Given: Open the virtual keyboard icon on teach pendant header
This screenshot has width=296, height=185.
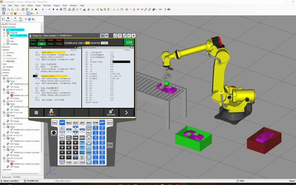Looking at the screenshot, I should click(106, 35).
